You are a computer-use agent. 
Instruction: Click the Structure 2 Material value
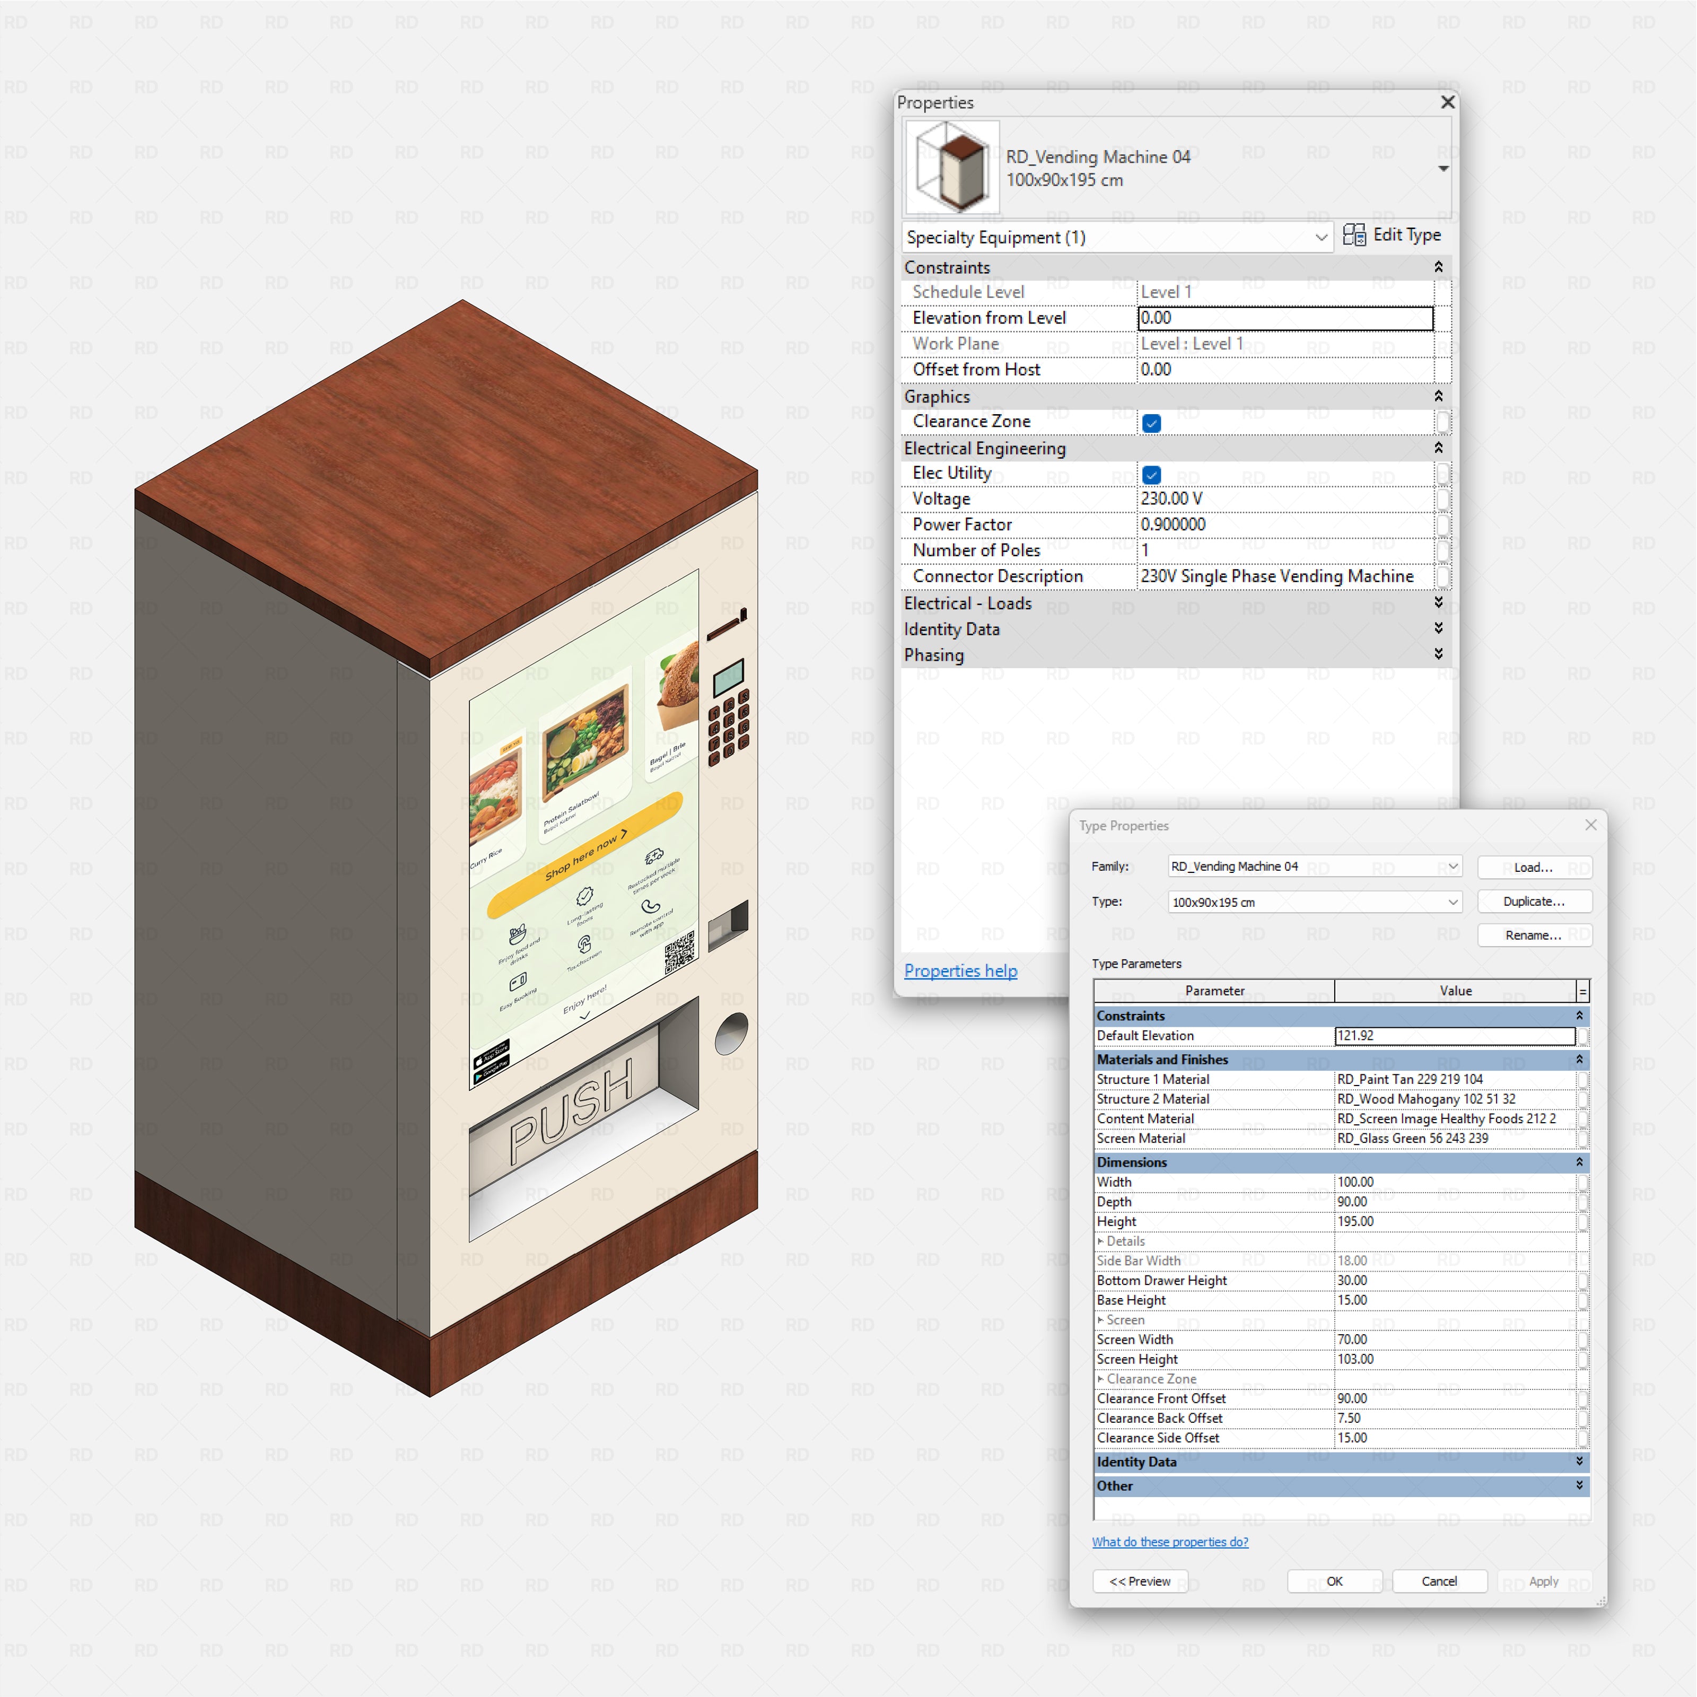pos(1455,1099)
